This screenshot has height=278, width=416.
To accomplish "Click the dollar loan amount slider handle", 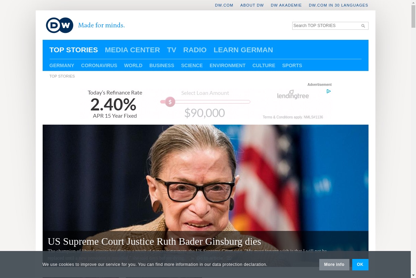I will click(x=170, y=102).
